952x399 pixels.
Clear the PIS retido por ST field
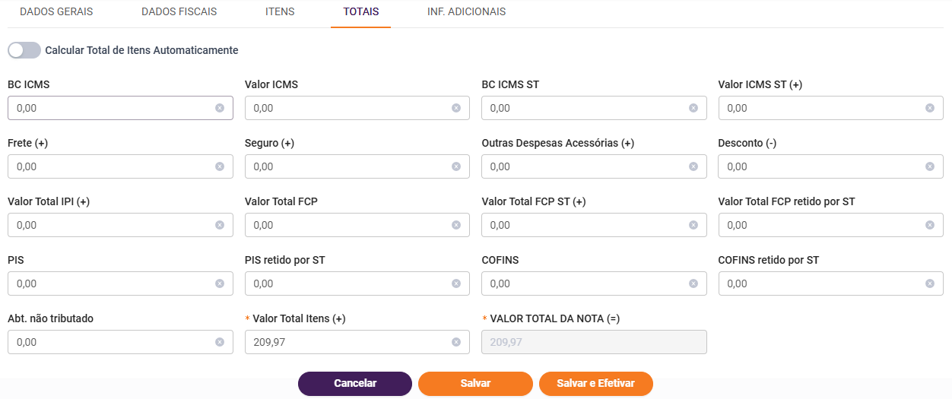click(x=456, y=283)
